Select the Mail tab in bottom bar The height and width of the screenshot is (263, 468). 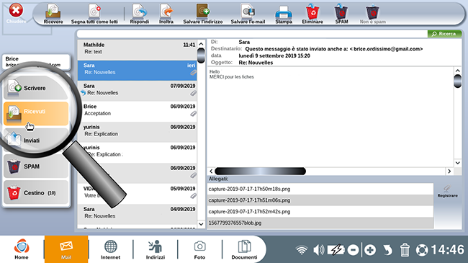66,249
